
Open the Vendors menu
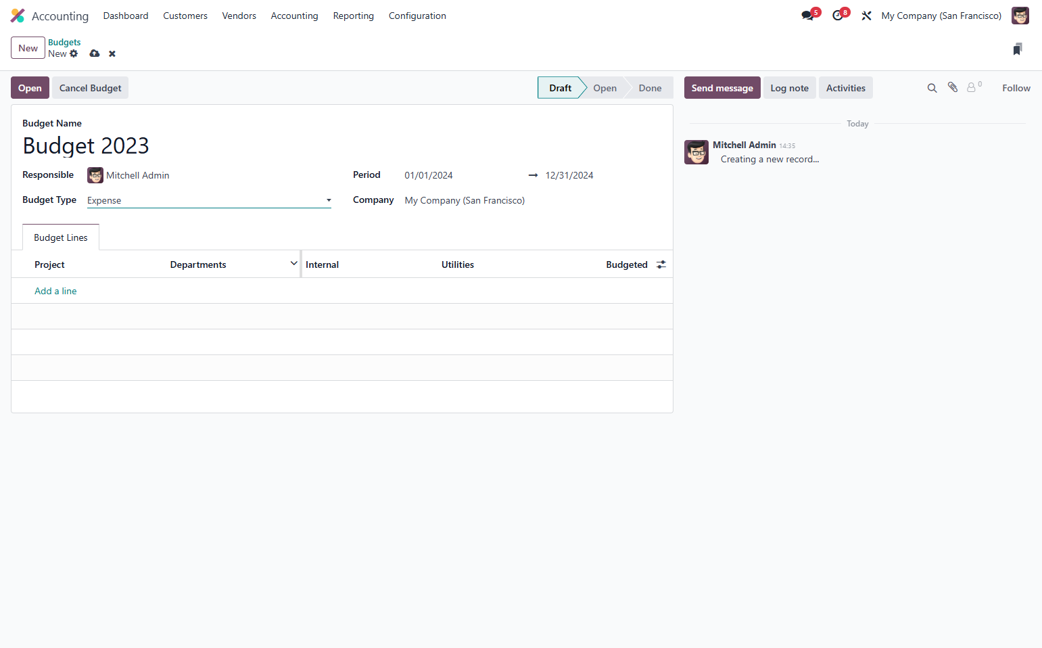[239, 16]
